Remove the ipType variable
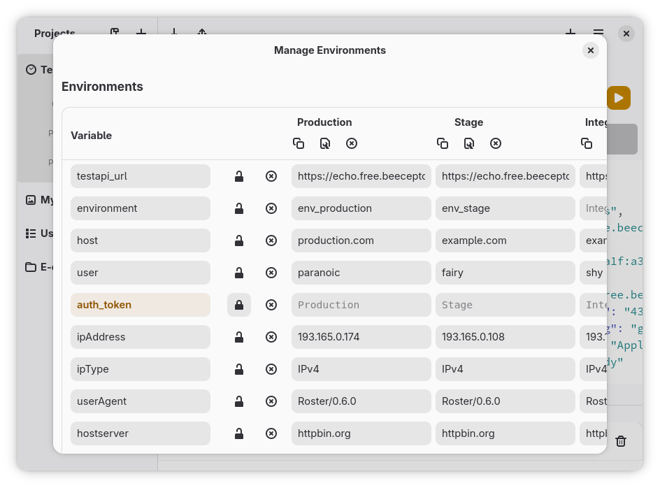This screenshot has height=488, width=660. [271, 369]
